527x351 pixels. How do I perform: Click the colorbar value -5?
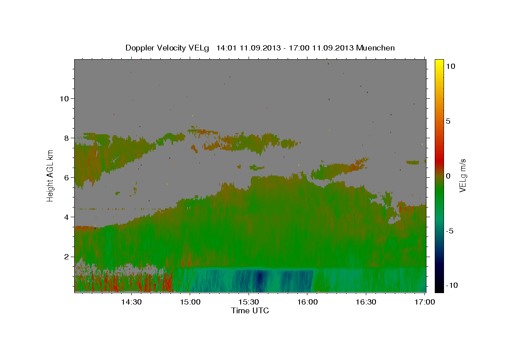tap(450, 231)
